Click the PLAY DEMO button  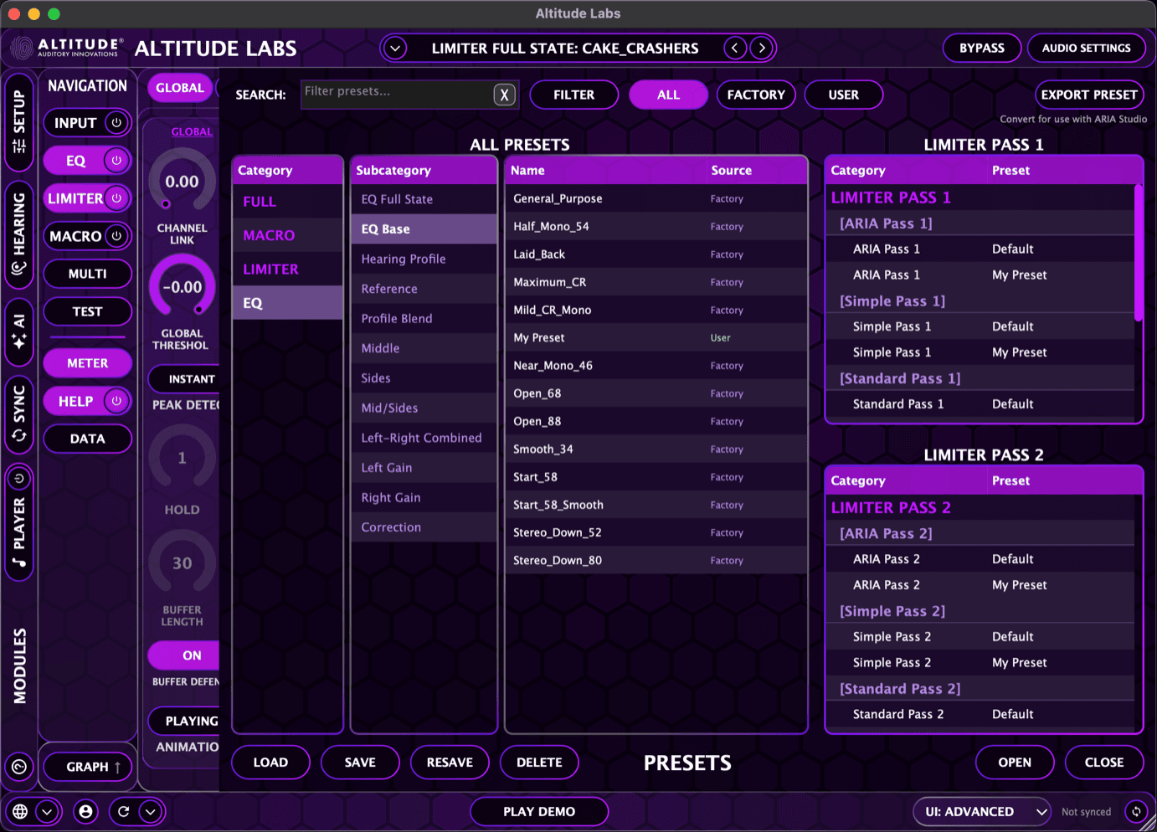(539, 811)
